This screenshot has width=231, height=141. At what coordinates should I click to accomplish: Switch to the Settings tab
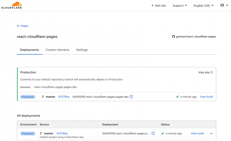(x=82, y=50)
